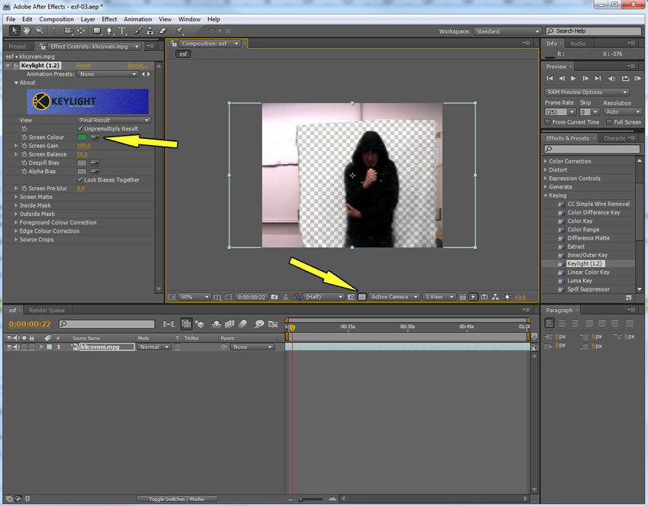Take a snapshot with the camera icon

[274, 297]
